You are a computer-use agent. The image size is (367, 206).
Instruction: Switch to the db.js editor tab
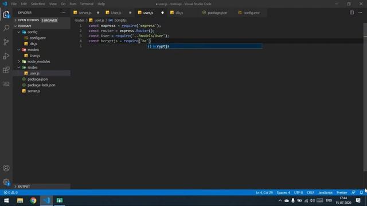pyautogui.click(x=183, y=13)
